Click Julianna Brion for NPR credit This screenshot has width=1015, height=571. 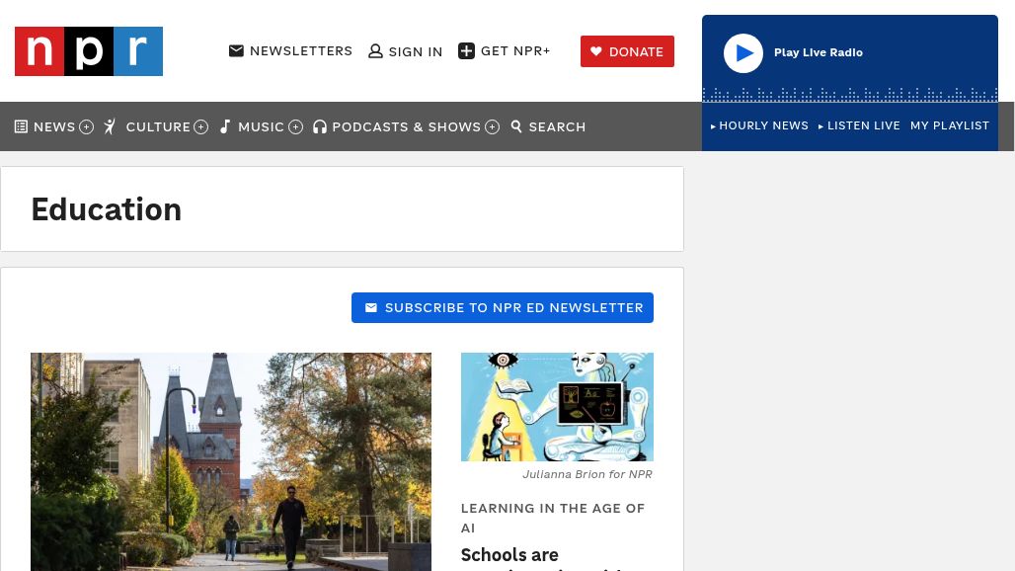587,474
